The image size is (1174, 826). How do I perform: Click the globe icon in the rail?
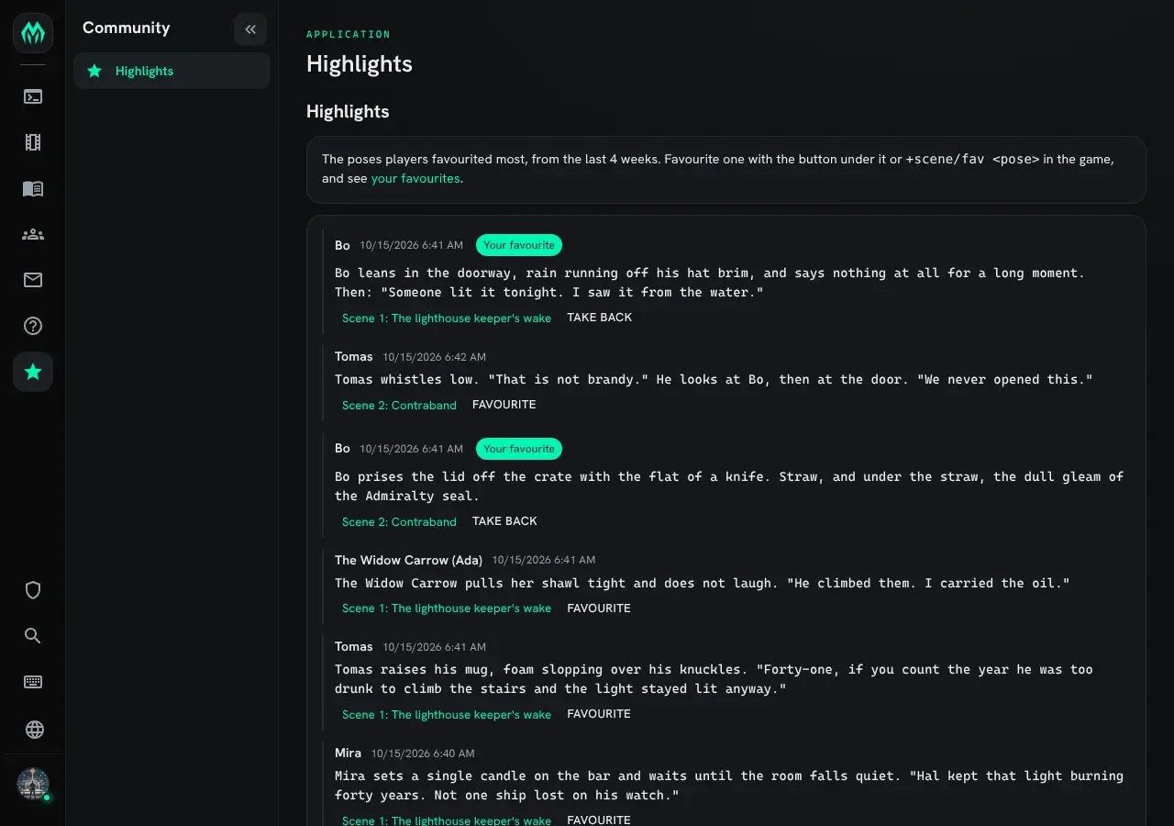(x=33, y=730)
